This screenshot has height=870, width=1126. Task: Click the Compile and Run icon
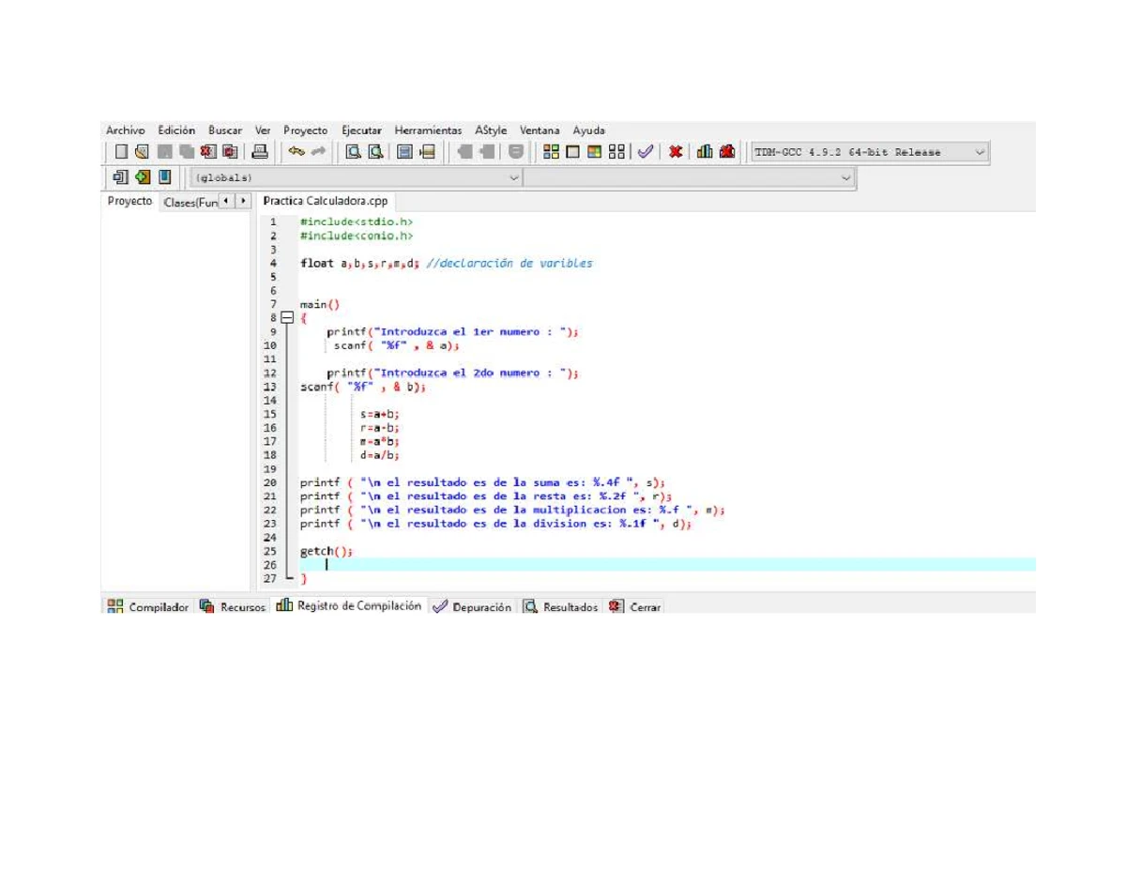pyautogui.click(x=595, y=151)
